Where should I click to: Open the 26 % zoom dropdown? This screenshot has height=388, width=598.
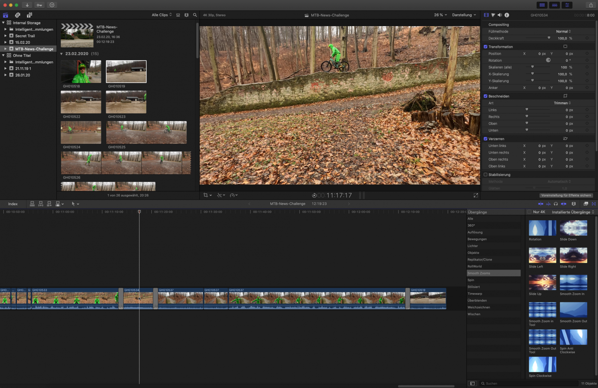pos(440,15)
